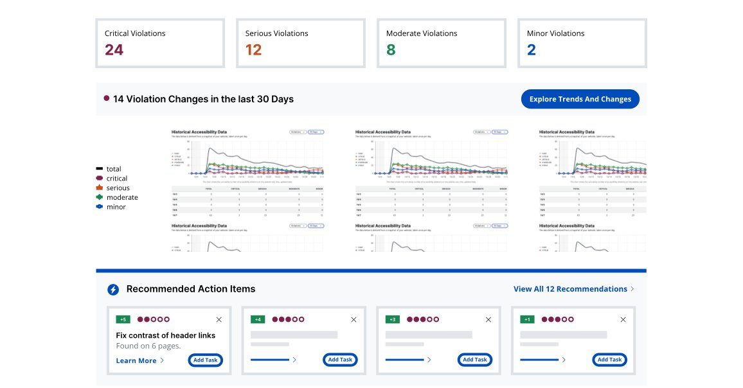This screenshot has width=743, height=388.
Task: Click the lightning bolt Recommended Action Items icon
Action: click(x=112, y=290)
